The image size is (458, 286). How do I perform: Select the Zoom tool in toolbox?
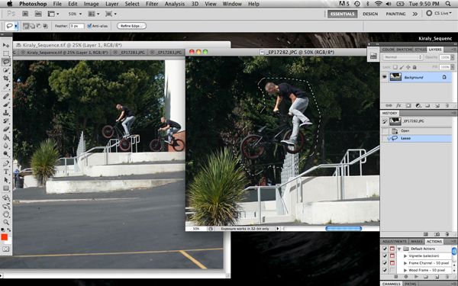click(x=6, y=223)
